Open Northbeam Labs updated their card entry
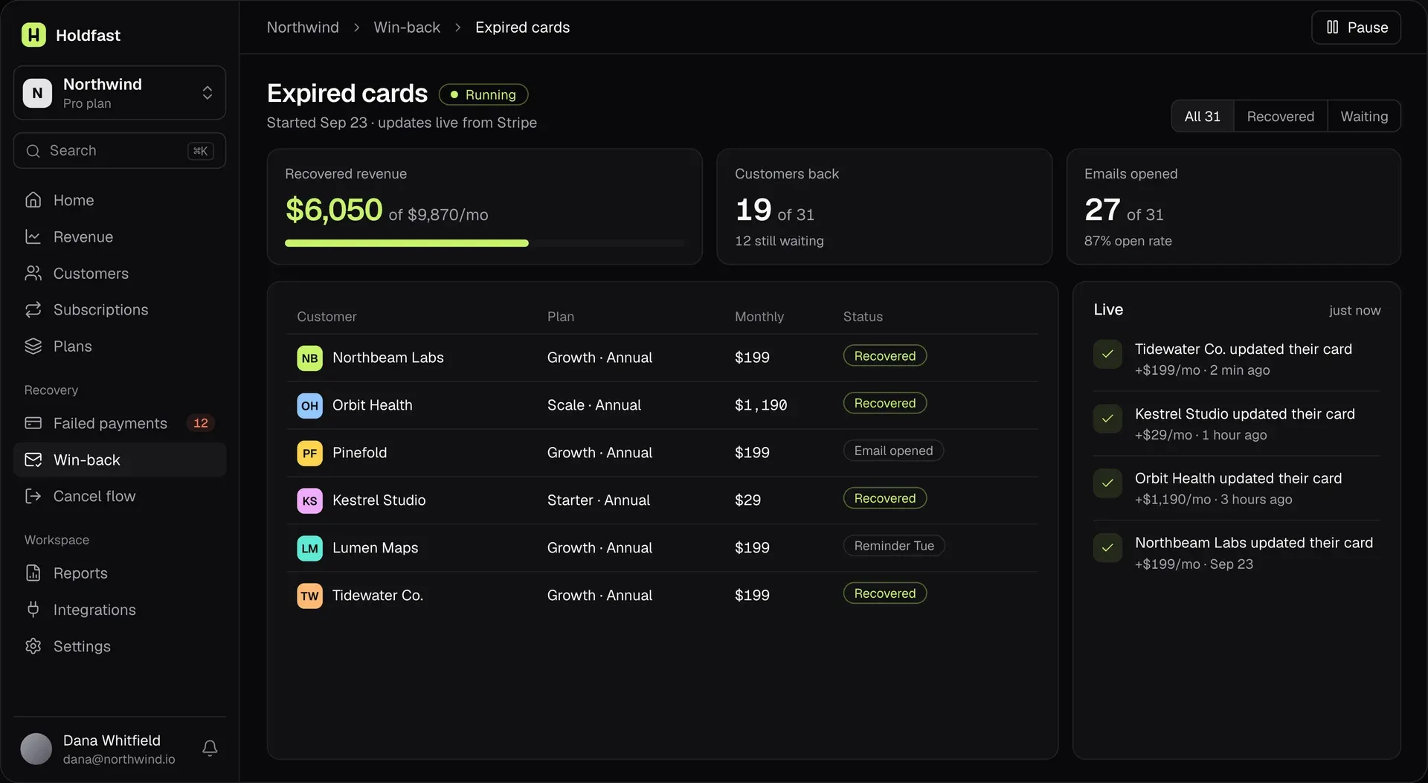The height and width of the screenshot is (783, 1428). pyautogui.click(x=1237, y=553)
